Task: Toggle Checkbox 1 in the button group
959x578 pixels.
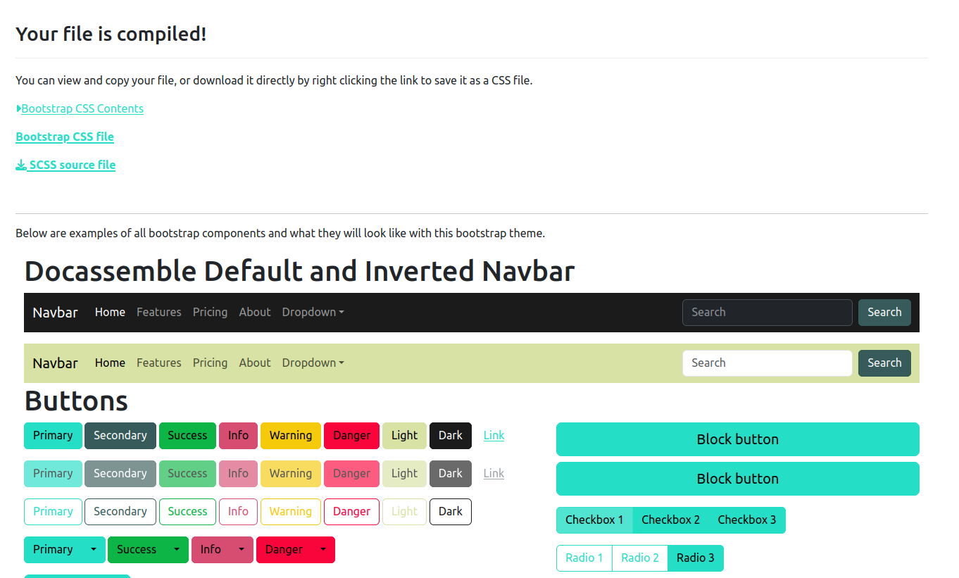Action: pos(594,520)
